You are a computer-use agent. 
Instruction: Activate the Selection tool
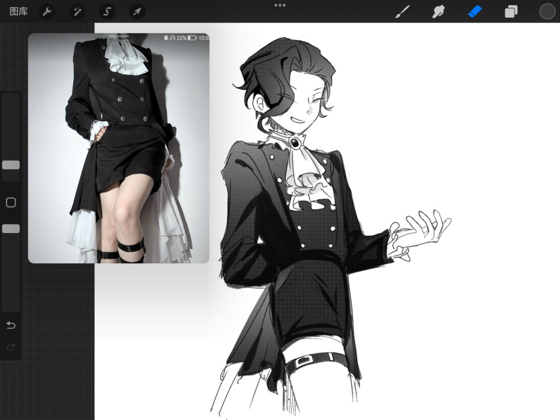point(107,11)
